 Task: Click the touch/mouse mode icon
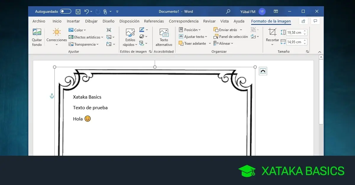[x=105, y=12]
